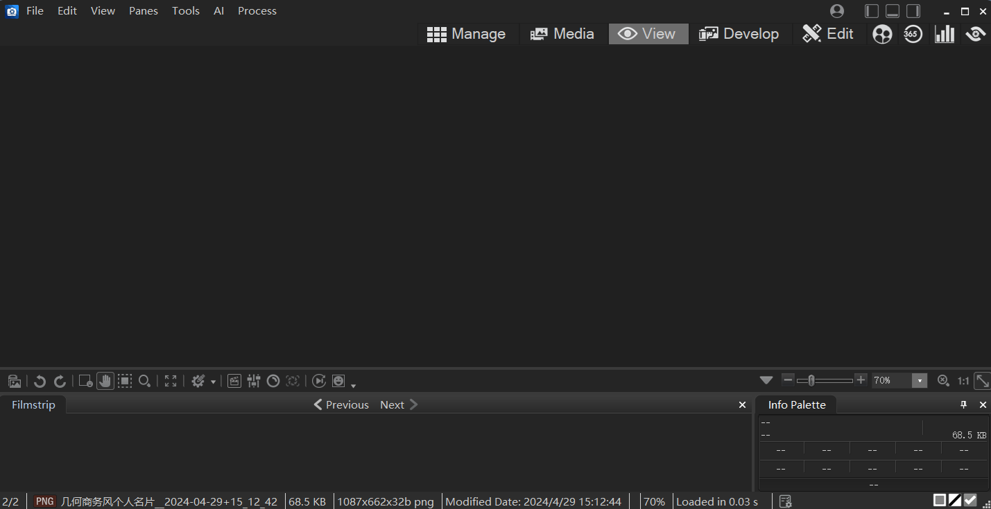Rotate the image right

point(60,381)
